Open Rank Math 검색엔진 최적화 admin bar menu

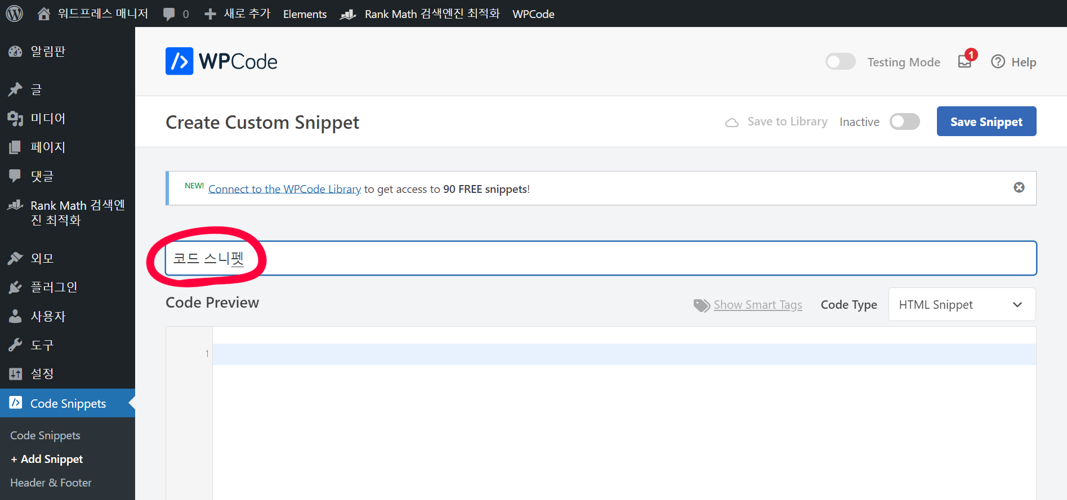(432, 14)
